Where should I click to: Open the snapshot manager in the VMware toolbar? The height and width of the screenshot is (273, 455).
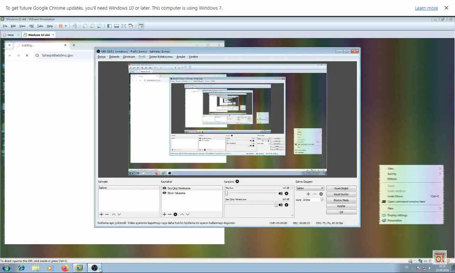click(x=99, y=26)
